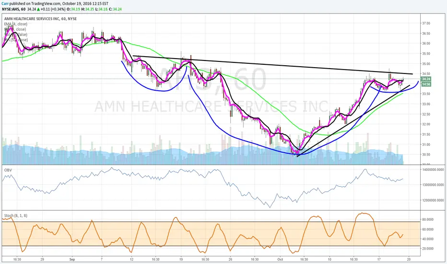Click the 17 date label on time axis

(379, 259)
